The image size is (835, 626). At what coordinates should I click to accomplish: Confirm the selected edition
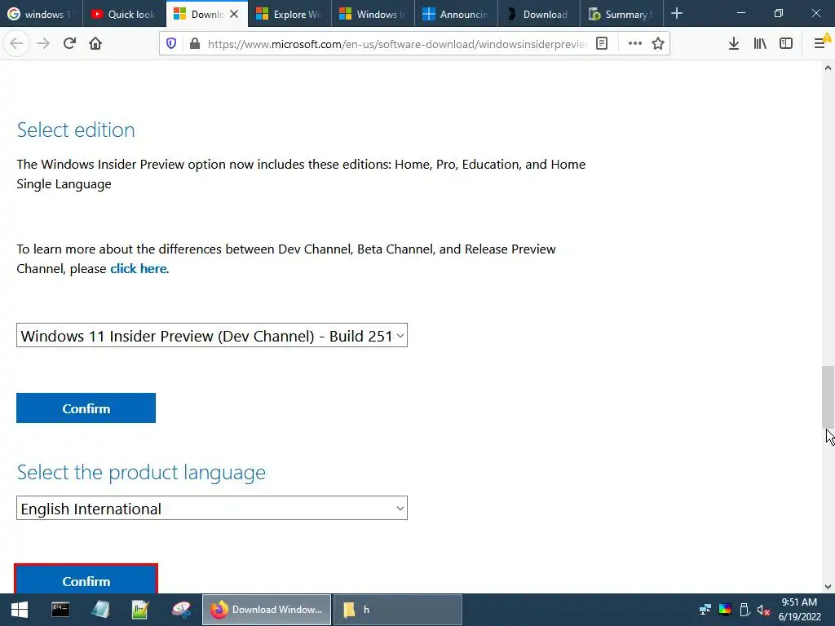point(86,408)
